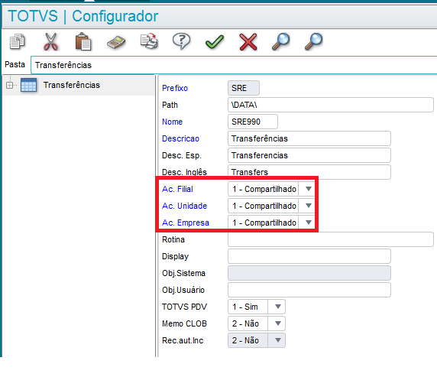The height and width of the screenshot is (377, 437).
Task: Click the Desc. Esp. input field
Action: (309, 155)
